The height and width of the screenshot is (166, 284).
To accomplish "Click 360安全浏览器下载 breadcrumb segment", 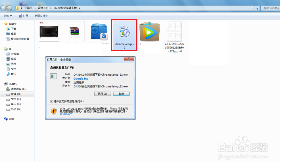I will 65,8.
